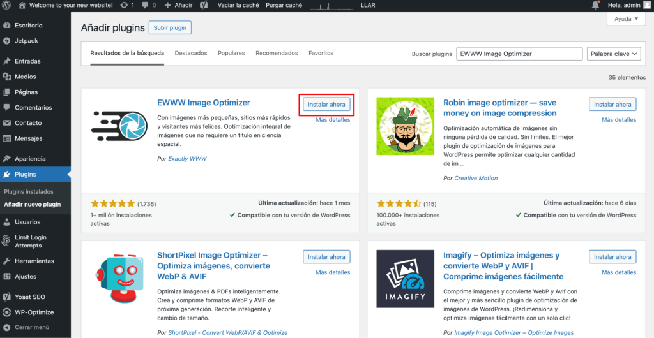The image size is (654, 338).
Task: Click Vaciar la caché in admin bar
Action: [x=238, y=5]
